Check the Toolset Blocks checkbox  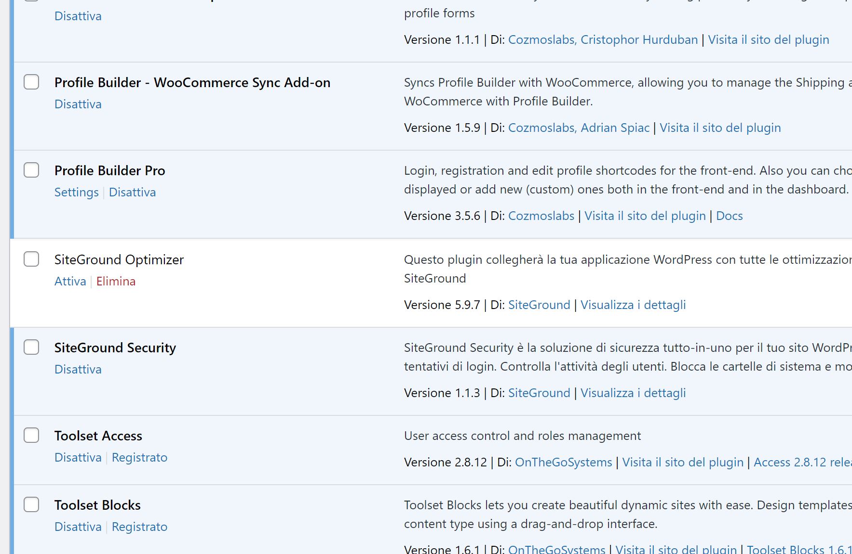[x=31, y=504]
